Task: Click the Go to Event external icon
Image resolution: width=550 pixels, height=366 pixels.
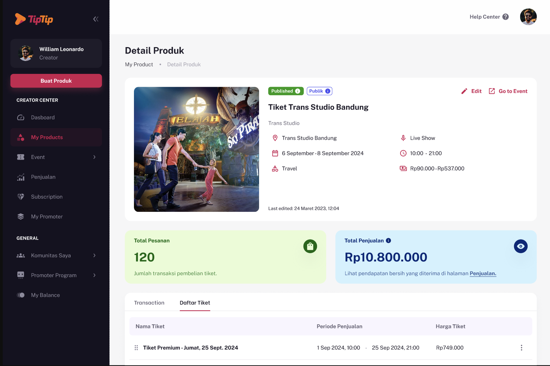Action: coord(492,91)
